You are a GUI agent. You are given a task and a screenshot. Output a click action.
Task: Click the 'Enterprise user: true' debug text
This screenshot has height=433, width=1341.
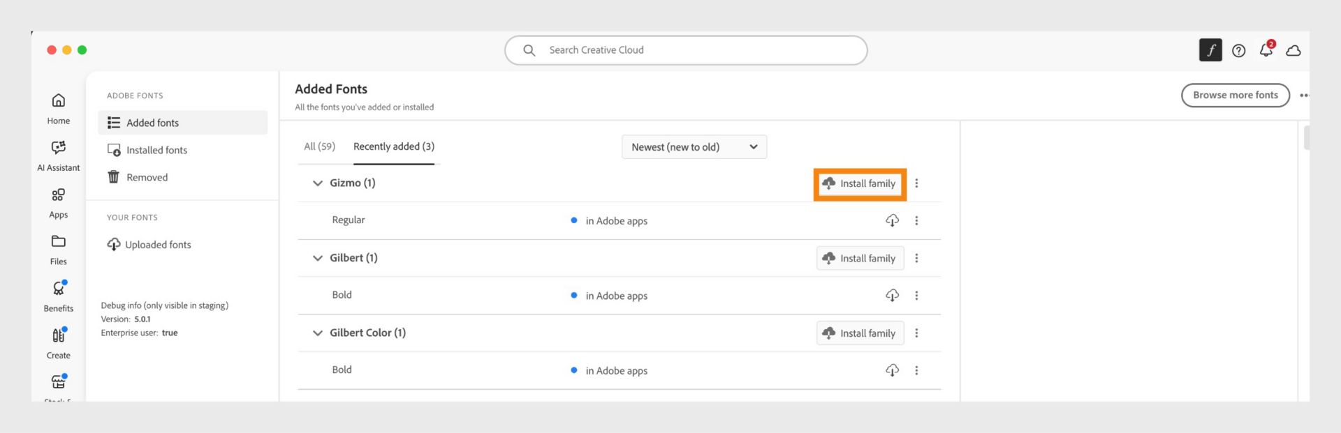(139, 333)
